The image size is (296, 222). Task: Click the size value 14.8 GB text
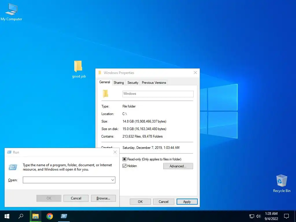[x=145, y=121]
